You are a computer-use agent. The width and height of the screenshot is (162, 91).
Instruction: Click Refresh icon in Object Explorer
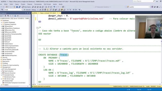15,16
